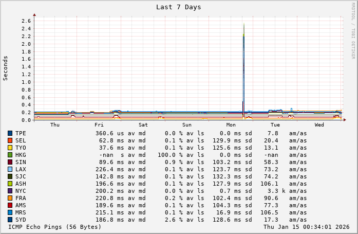The image size is (358, 234).
Task: Select the MRS legend label text
Action: click(x=21, y=212)
